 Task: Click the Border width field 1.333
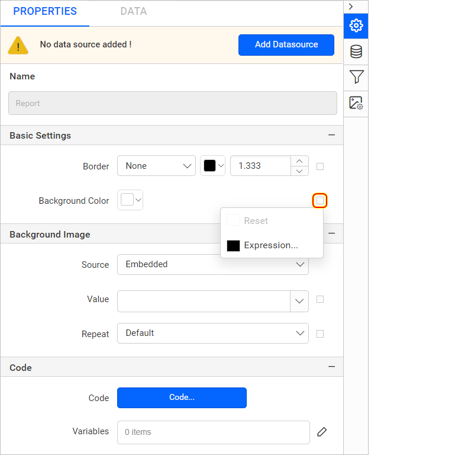[260, 166]
